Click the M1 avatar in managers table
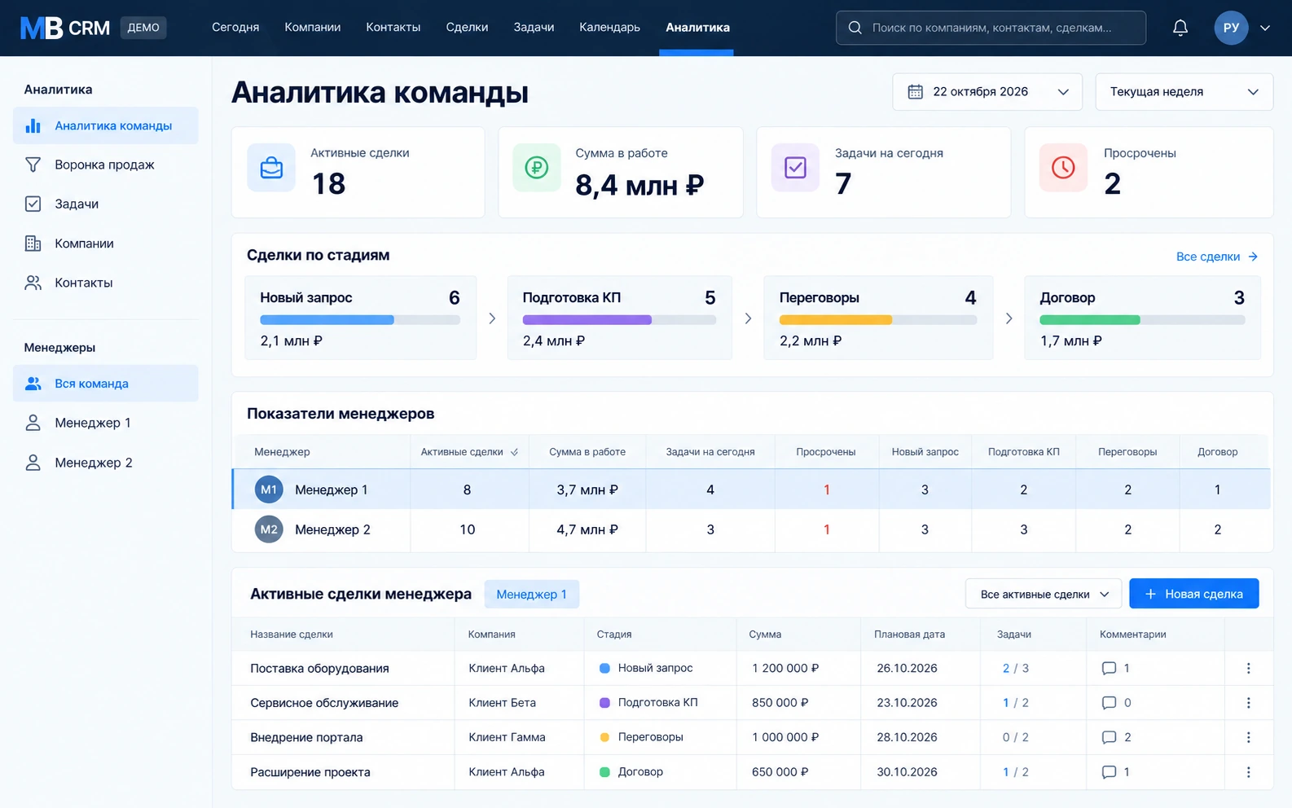The width and height of the screenshot is (1292, 808). coord(269,490)
